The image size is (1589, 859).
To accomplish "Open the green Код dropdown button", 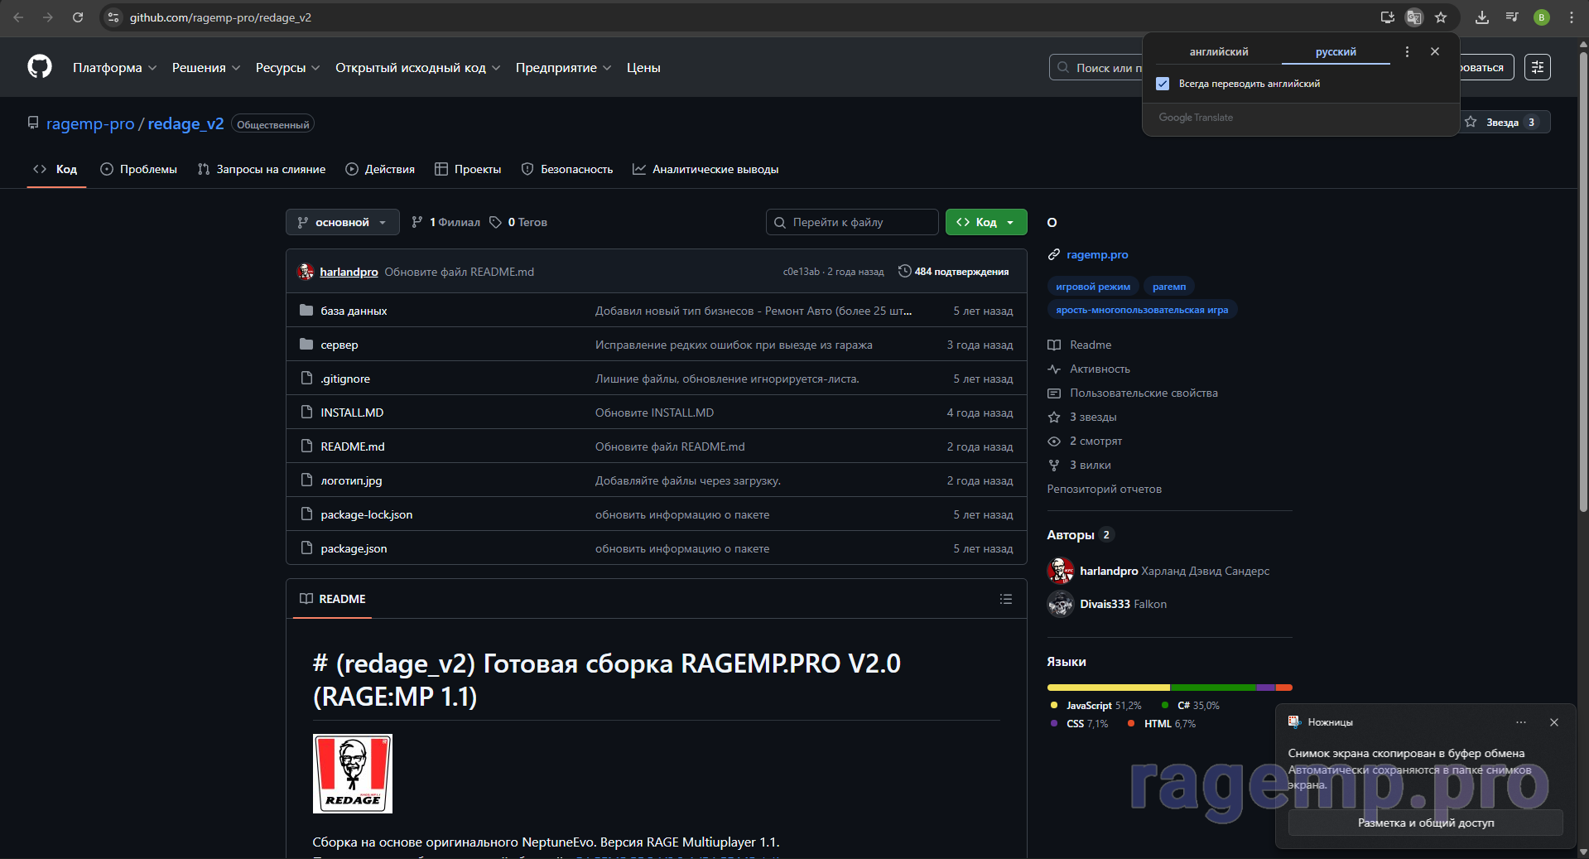I will tap(985, 222).
